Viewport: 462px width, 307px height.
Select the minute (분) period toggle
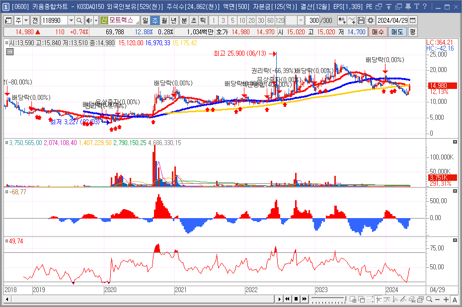tap(184, 20)
